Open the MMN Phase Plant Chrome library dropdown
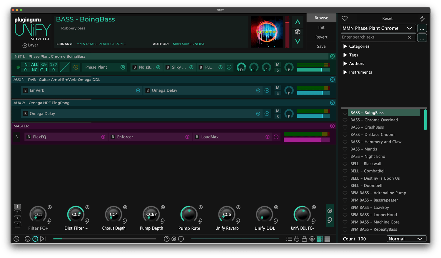This screenshot has height=258, width=441. click(x=378, y=28)
